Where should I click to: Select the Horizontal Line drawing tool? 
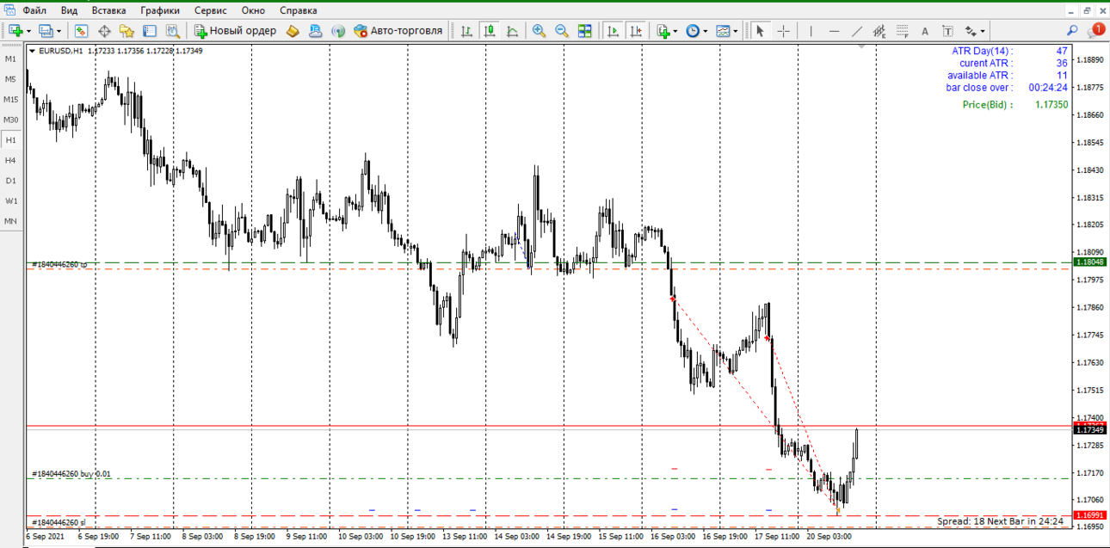point(834,31)
